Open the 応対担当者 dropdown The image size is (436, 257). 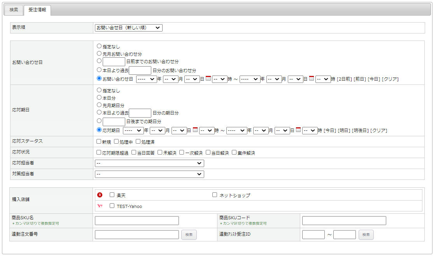[149, 163]
